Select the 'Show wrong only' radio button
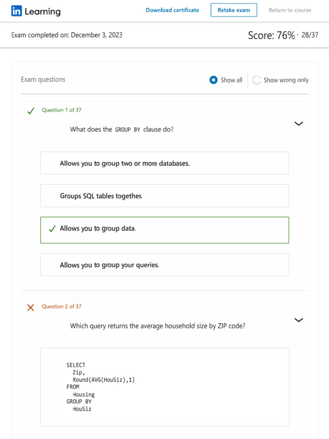Image resolution: width=329 pixels, height=439 pixels. point(257,80)
